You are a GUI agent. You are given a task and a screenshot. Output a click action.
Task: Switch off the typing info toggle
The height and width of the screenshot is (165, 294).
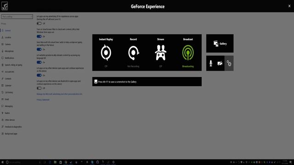pyautogui.click(x=39, y=49)
